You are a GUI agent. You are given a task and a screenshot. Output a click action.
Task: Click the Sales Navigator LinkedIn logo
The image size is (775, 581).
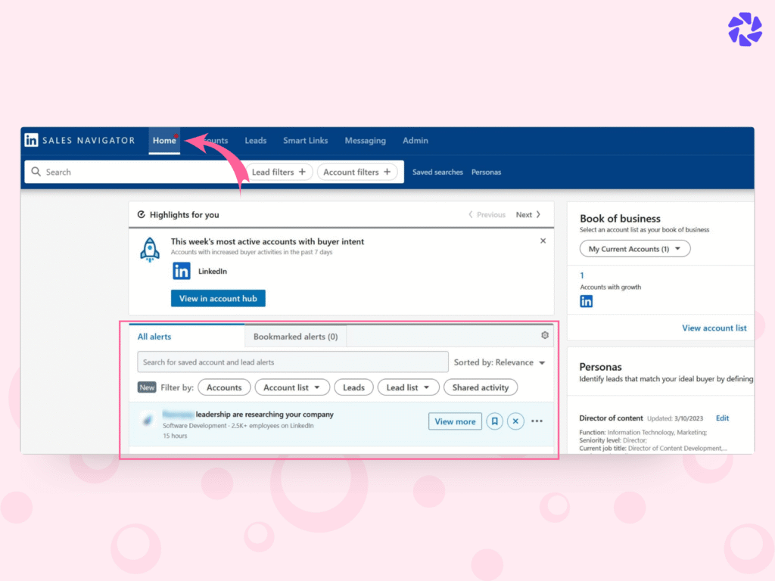pos(31,140)
